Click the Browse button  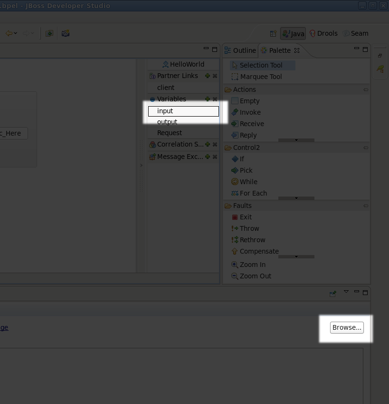[x=346, y=327]
